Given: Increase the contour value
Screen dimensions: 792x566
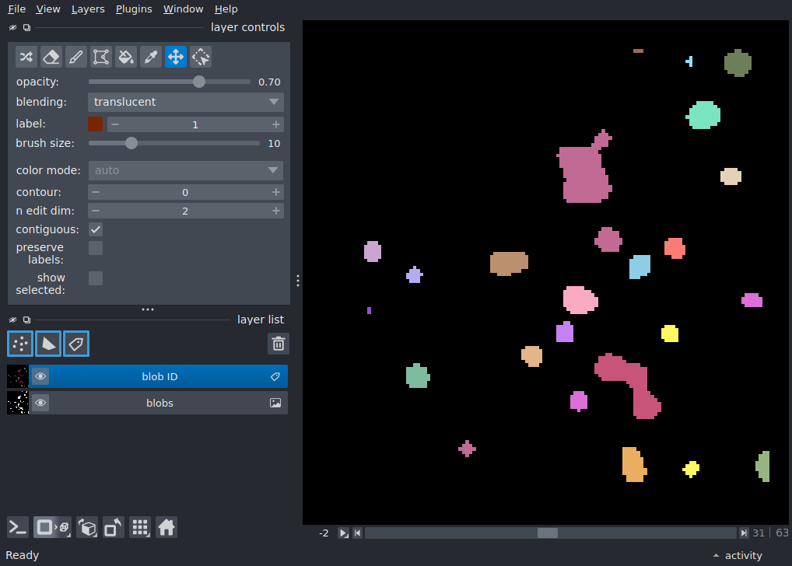Looking at the screenshot, I should pyautogui.click(x=275, y=192).
